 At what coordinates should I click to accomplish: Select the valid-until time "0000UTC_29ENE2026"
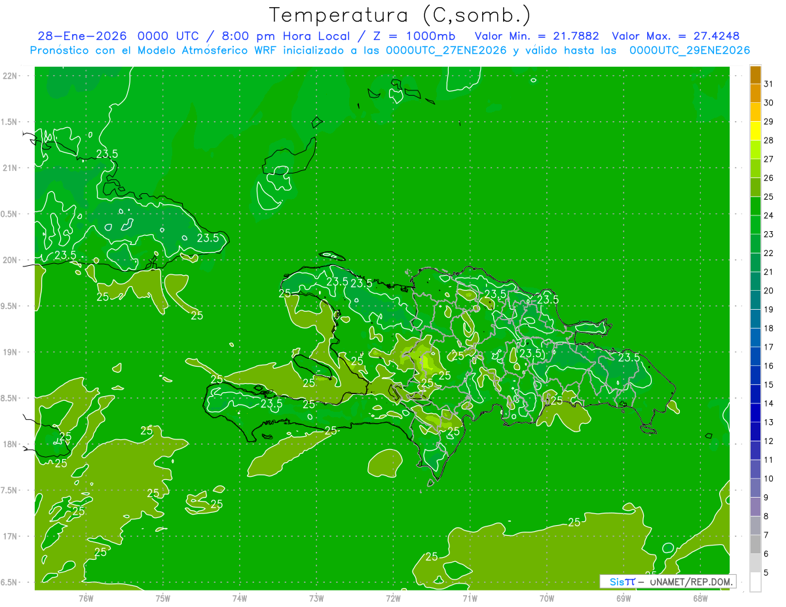(690, 50)
